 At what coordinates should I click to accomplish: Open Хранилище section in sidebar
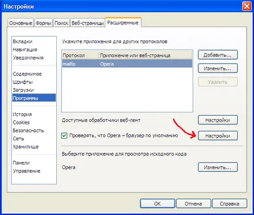26,147
